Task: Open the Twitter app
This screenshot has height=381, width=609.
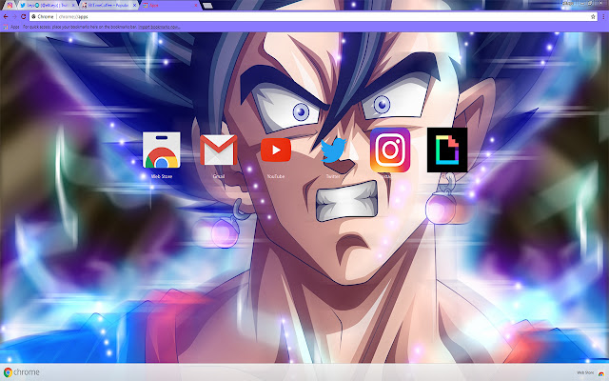Action: [x=332, y=150]
